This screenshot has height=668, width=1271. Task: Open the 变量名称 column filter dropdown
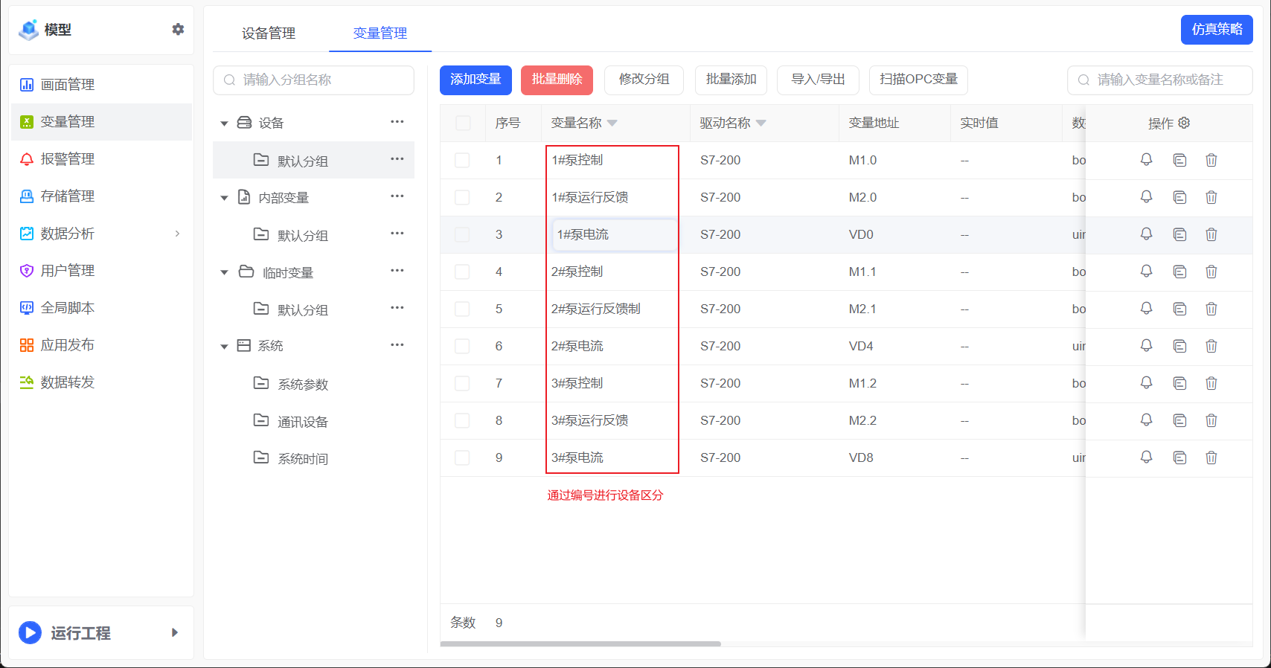click(x=612, y=123)
